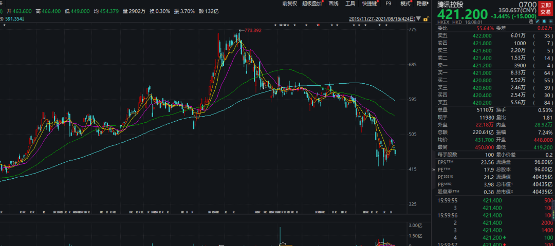The height and width of the screenshot is (246, 555).
Task: Click the 总市值1 value 40435亿
Action: click(x=543, y=185)
